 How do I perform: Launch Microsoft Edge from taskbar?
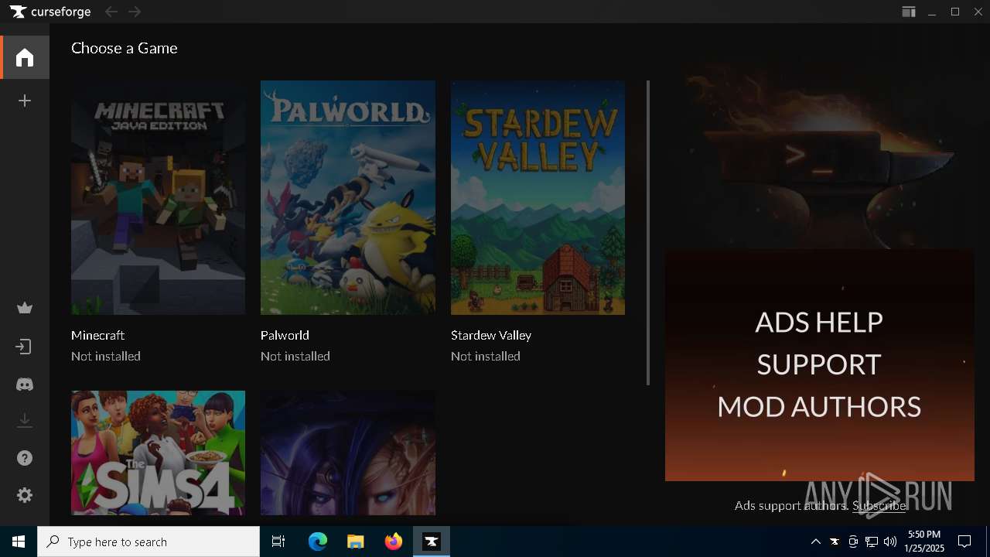point(318,542)
